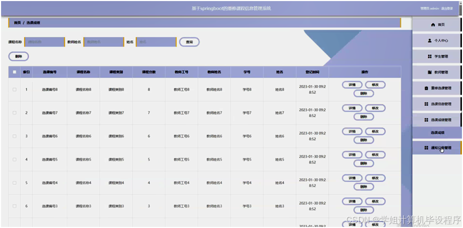The height and width of the screenshot is (228, 463).
Task: Click the 选课编号 column header
Action: tap(50, 72)
